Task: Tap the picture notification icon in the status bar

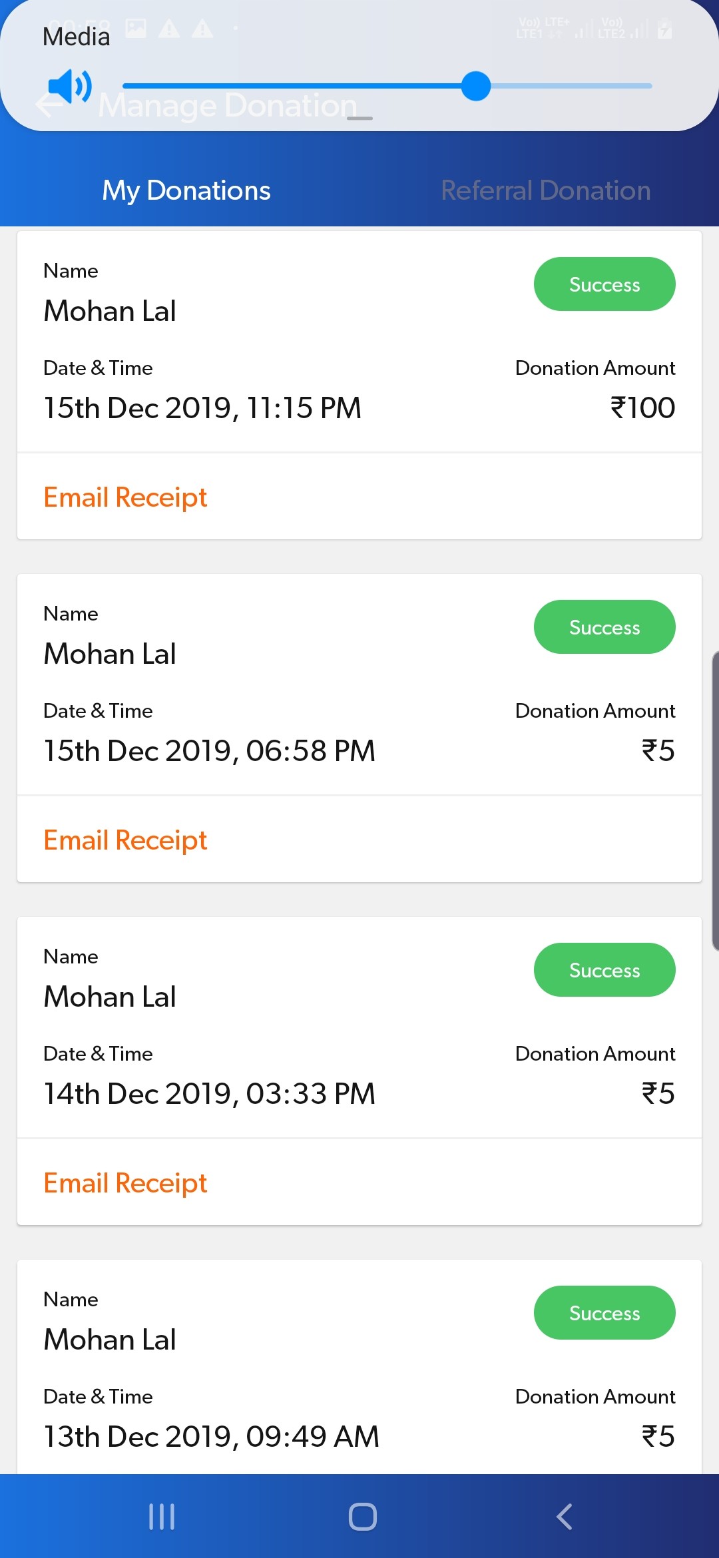Action: tap(136, 28)
